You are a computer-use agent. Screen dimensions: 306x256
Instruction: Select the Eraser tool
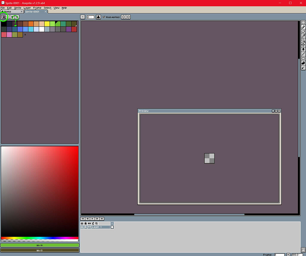303,31
